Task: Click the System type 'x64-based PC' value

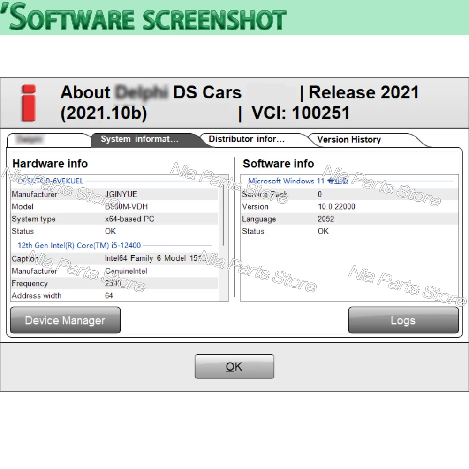Action: tap(129, 219)
